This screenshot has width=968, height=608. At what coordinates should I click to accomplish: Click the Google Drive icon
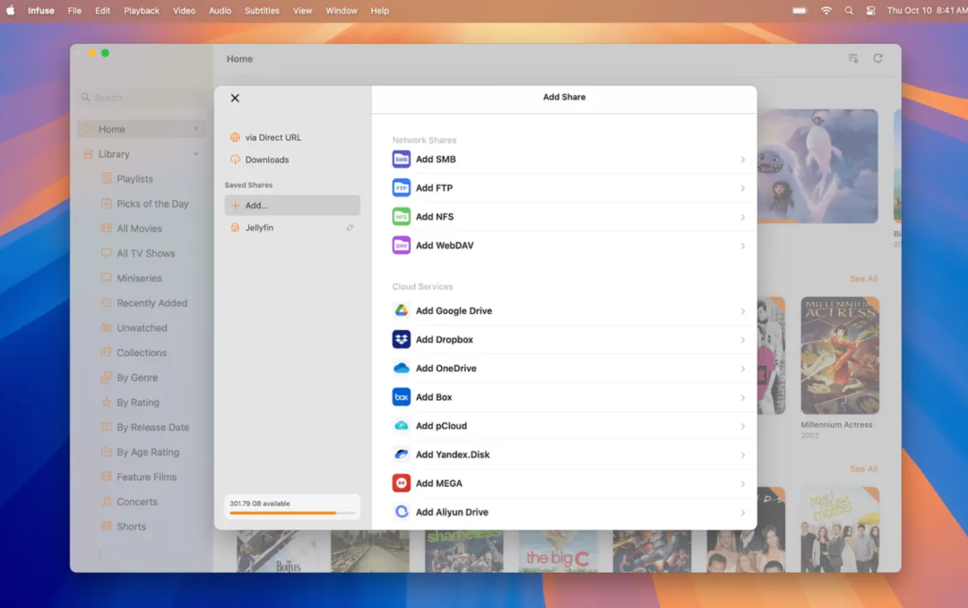[x=401, y=311]
